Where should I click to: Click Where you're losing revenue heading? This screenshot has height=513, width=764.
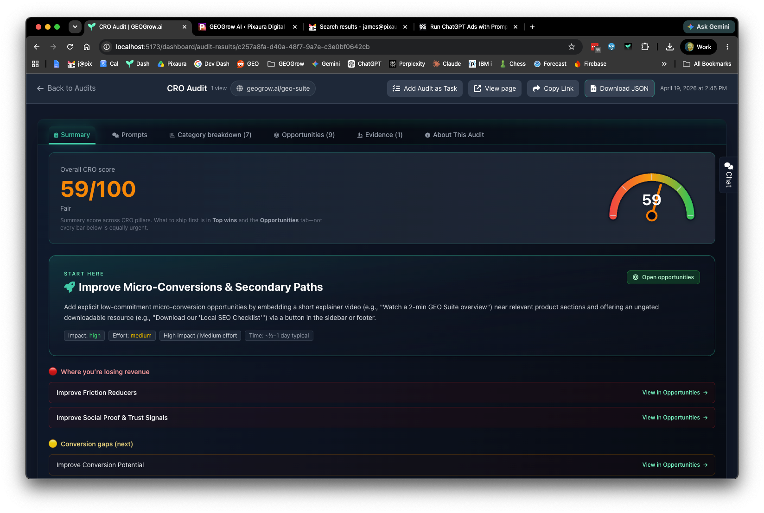point(105,372)
